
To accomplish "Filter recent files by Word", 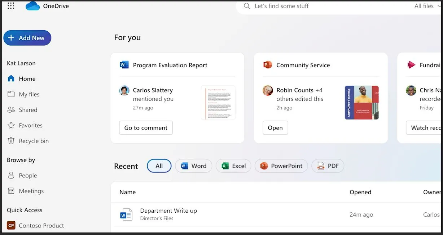I will (x=194, y=166).
